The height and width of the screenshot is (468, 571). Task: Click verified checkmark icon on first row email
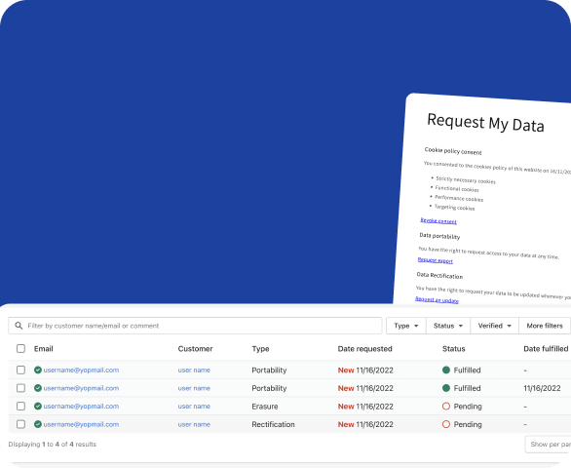point(38,370)
